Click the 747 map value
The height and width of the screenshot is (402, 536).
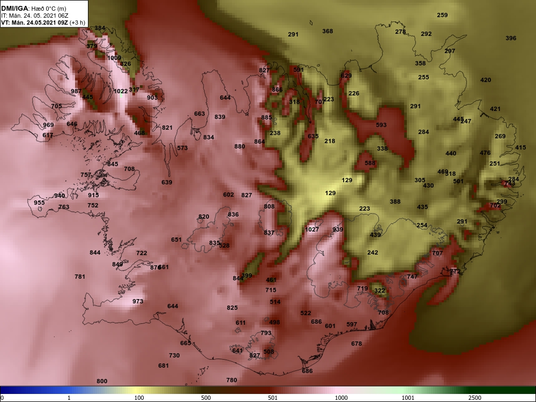[412, 277]
